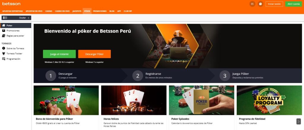Click the Iniciar sesión button
304x130 pixels.
[274, 4]
